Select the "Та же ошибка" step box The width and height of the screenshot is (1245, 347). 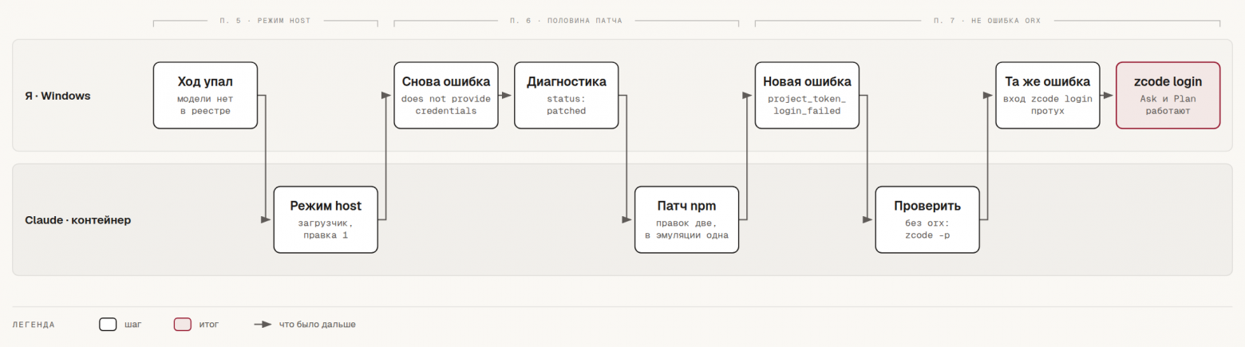[x=1048, y=95]
